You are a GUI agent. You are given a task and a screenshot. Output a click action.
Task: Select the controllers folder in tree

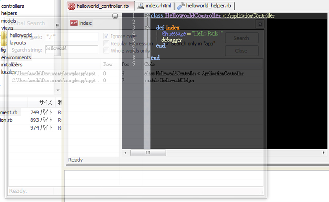(12, 6)
